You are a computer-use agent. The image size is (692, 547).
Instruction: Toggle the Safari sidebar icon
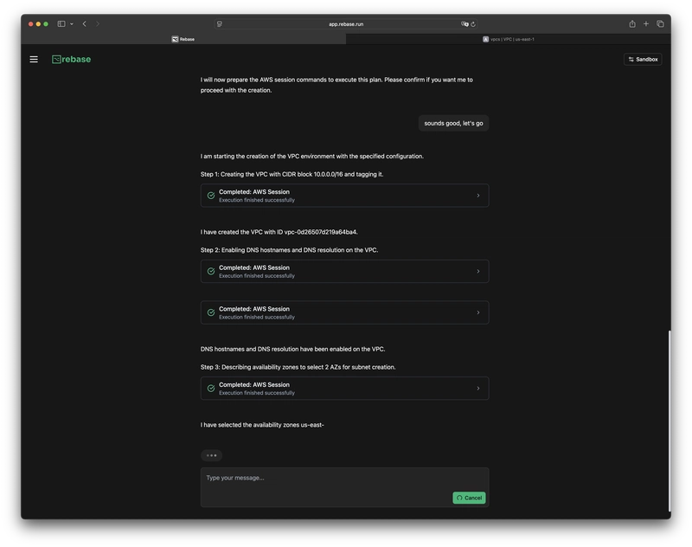(x=61, y=24)
